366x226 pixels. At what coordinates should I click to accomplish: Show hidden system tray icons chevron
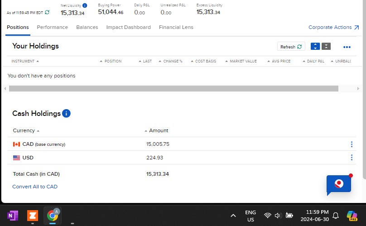[233, 216]
